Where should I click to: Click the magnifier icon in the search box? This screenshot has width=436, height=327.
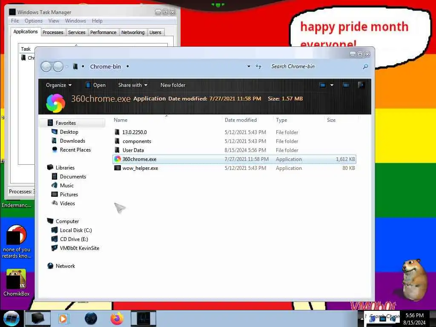365,66
